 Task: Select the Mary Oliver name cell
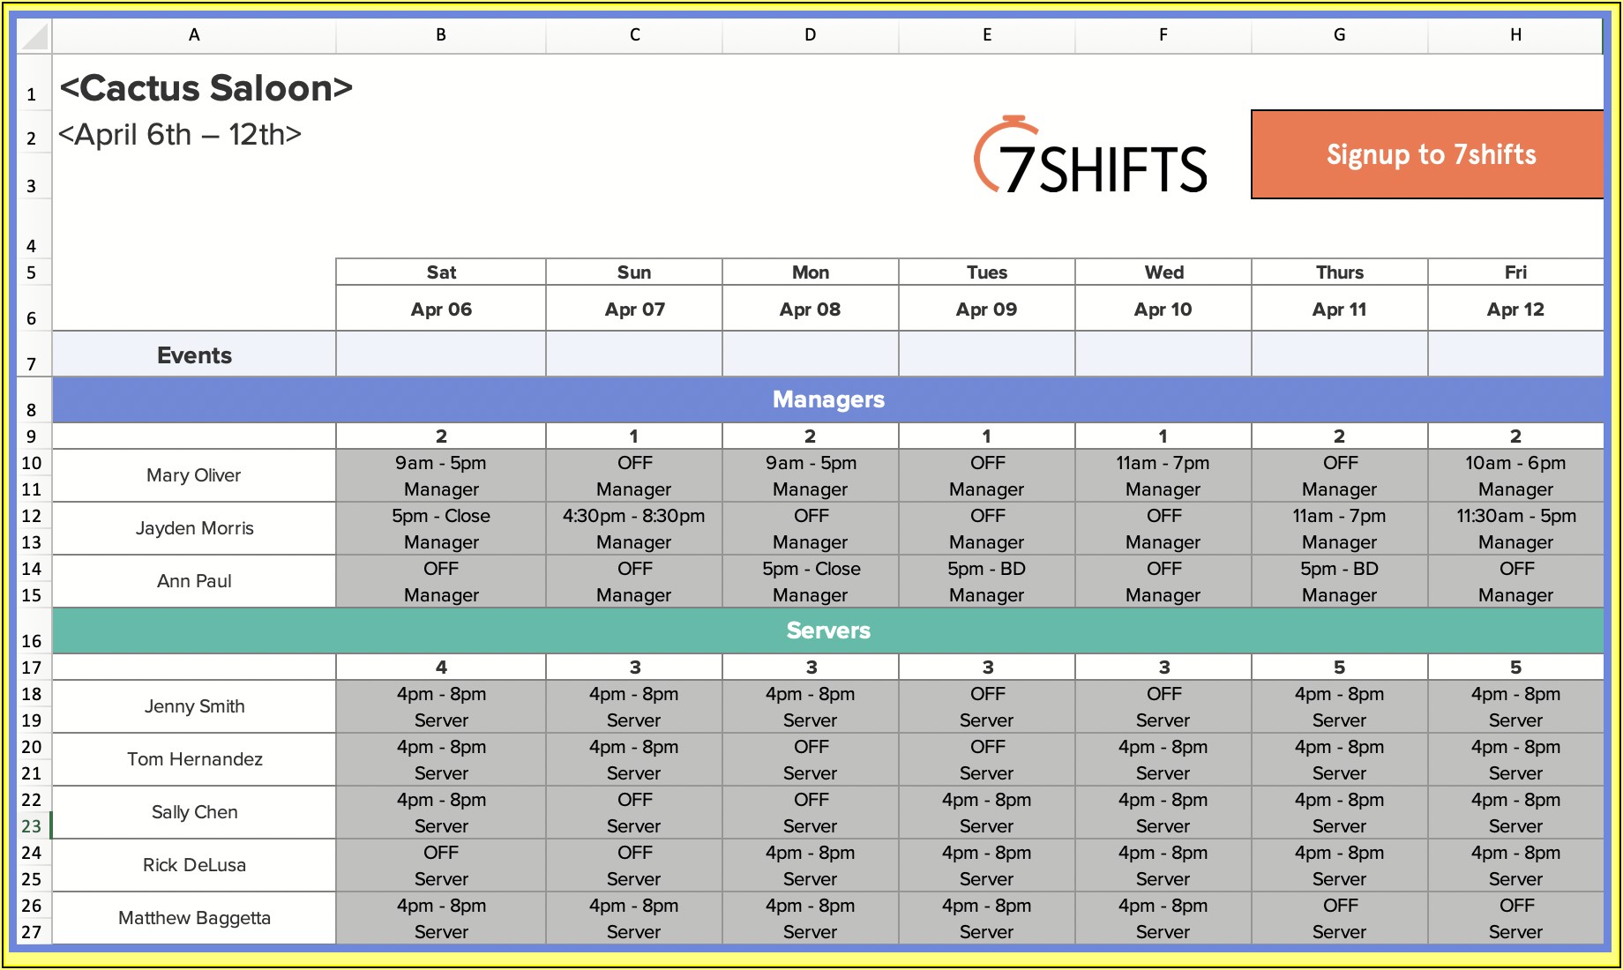click(x=194, y=475)
